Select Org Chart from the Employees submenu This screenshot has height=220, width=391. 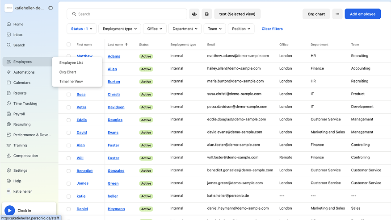68,72
